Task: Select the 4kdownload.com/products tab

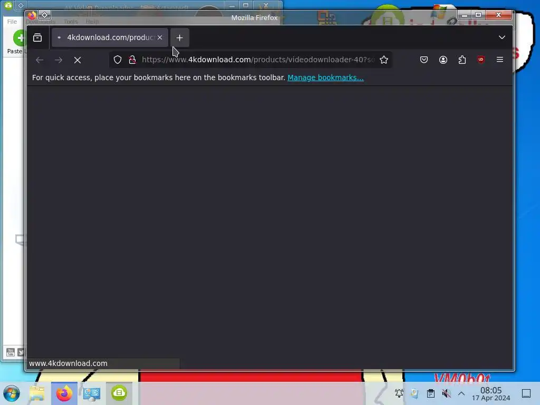Action: pos(110,37)
